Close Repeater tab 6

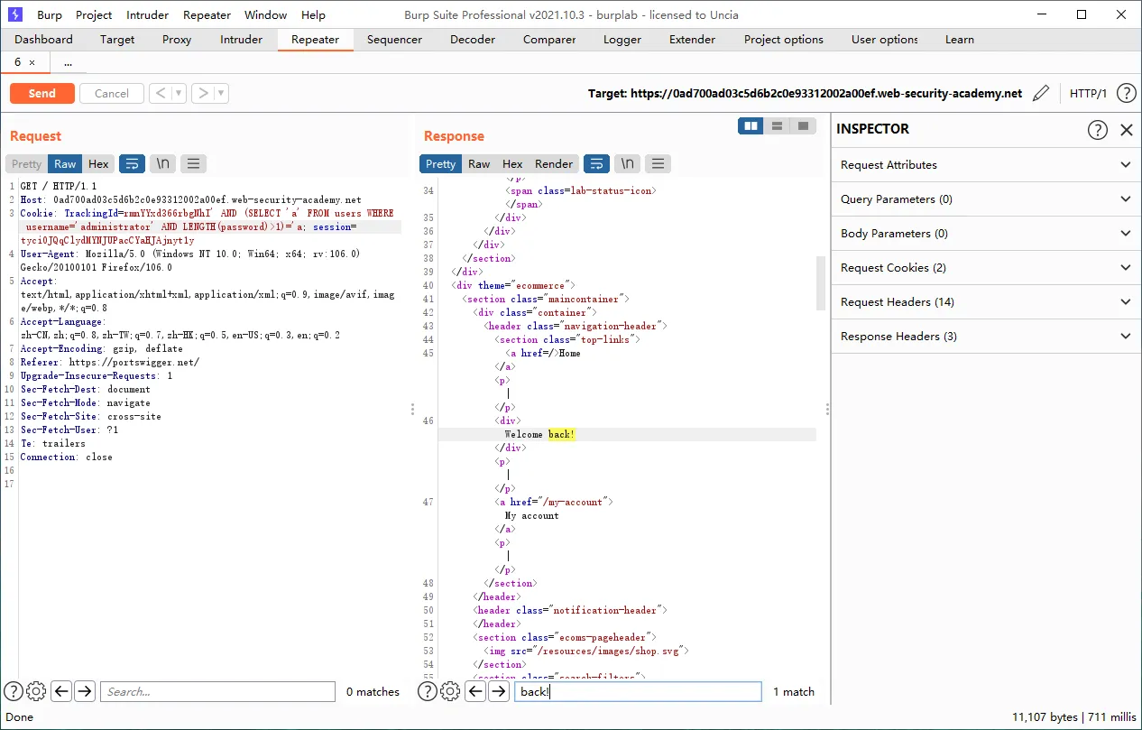32,62
